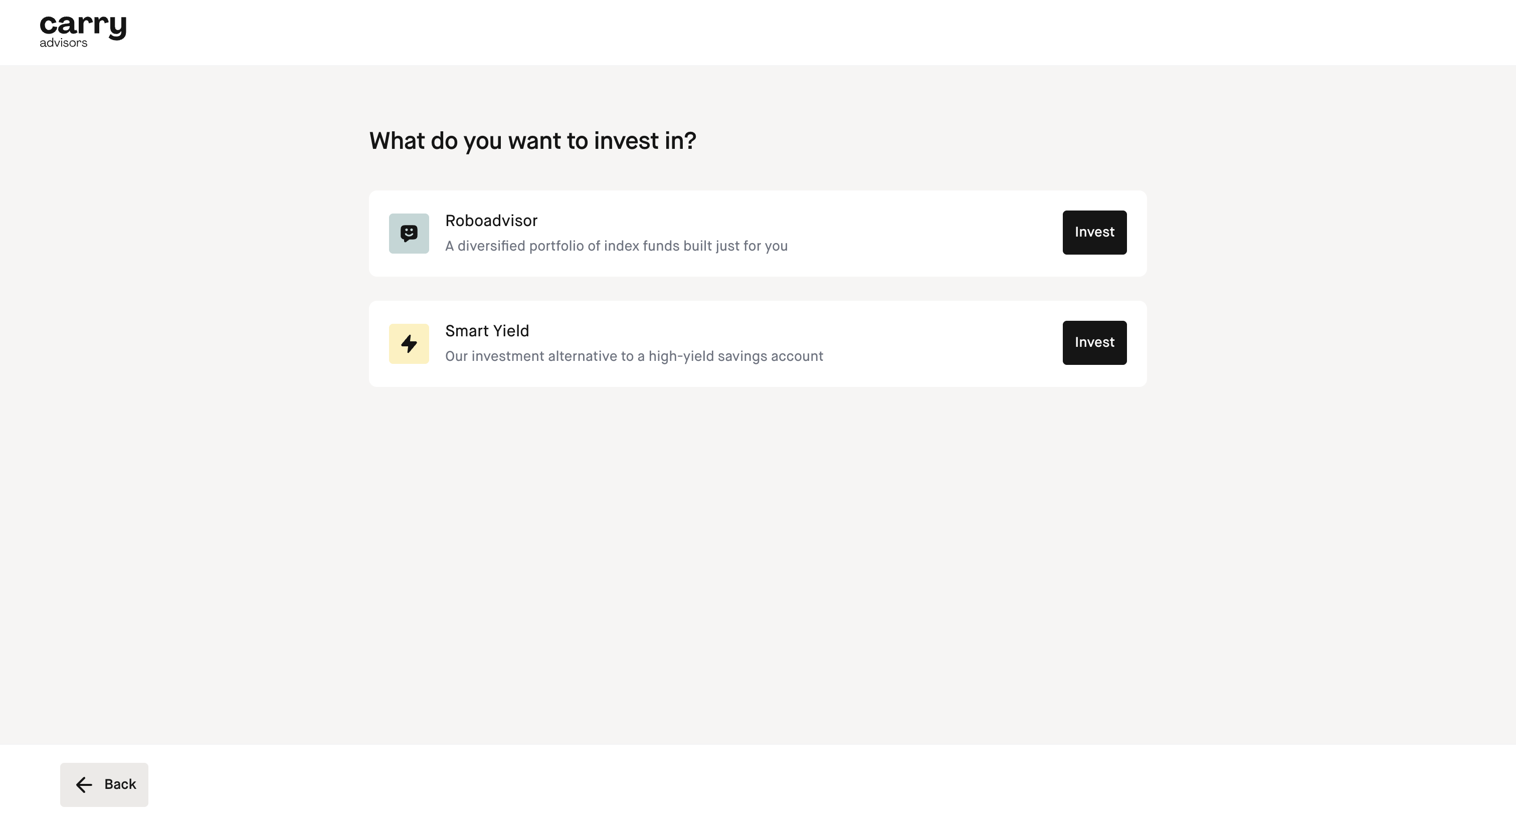The image size is (1516, 825).
Task: Open the carry logo in the header
Action: tap(83, 31)
